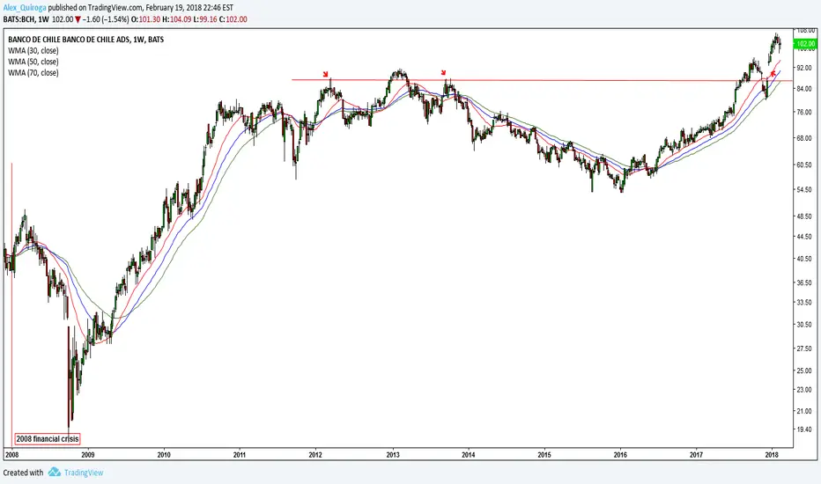The width and height of the screenshot is (821, 484).
Task: Select the green 102.00 current price tag
Action: tap(805, 44)
